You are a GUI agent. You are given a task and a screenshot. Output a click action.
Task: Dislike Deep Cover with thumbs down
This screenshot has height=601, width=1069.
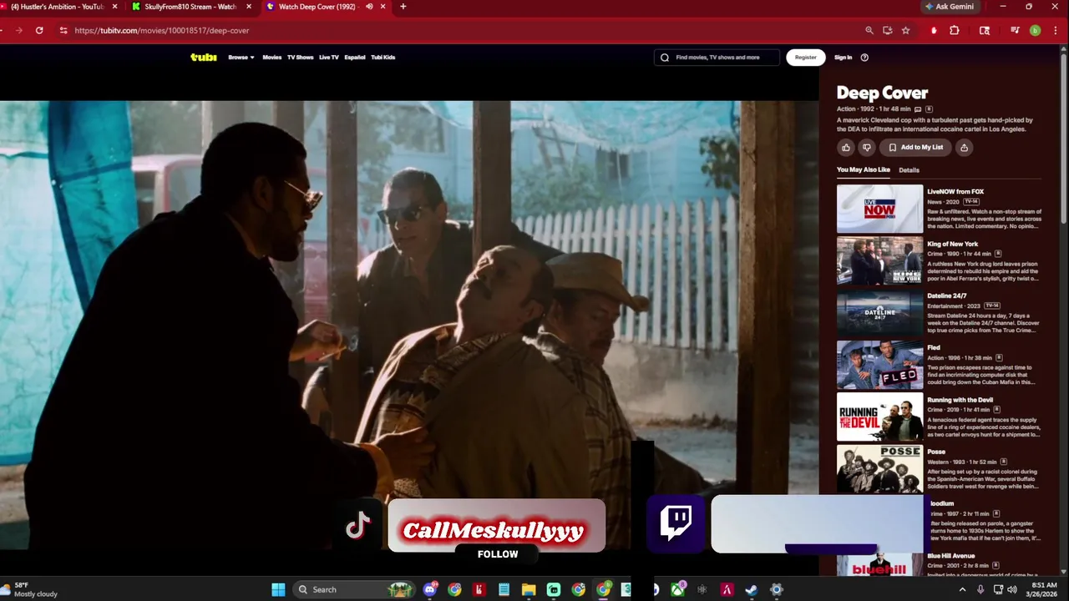[x=867, y=148]
